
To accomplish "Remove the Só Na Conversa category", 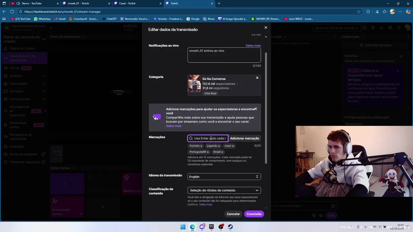I will 257,78.
